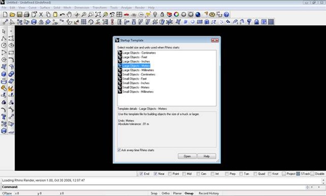Select Small Objects - Millimeters template
The height and width of the screenshot is (196, 326).
pos(138,92)
